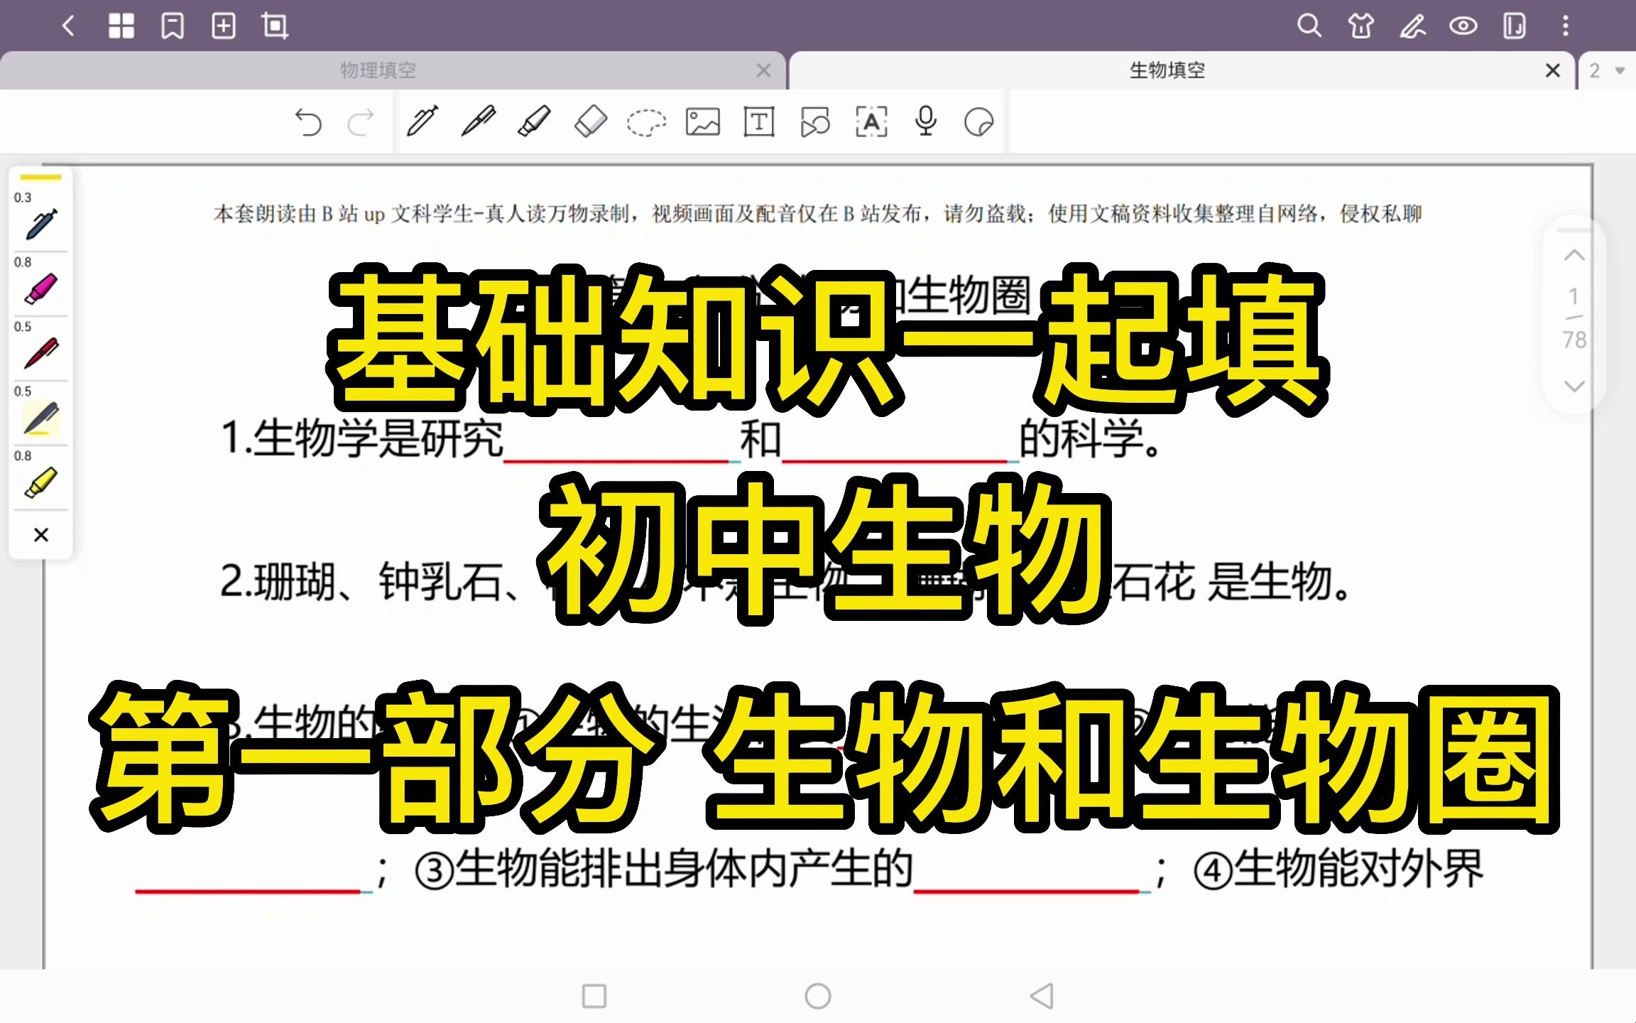
Task: Open search with magnifier icon
Action: (x=1309, y=26)
